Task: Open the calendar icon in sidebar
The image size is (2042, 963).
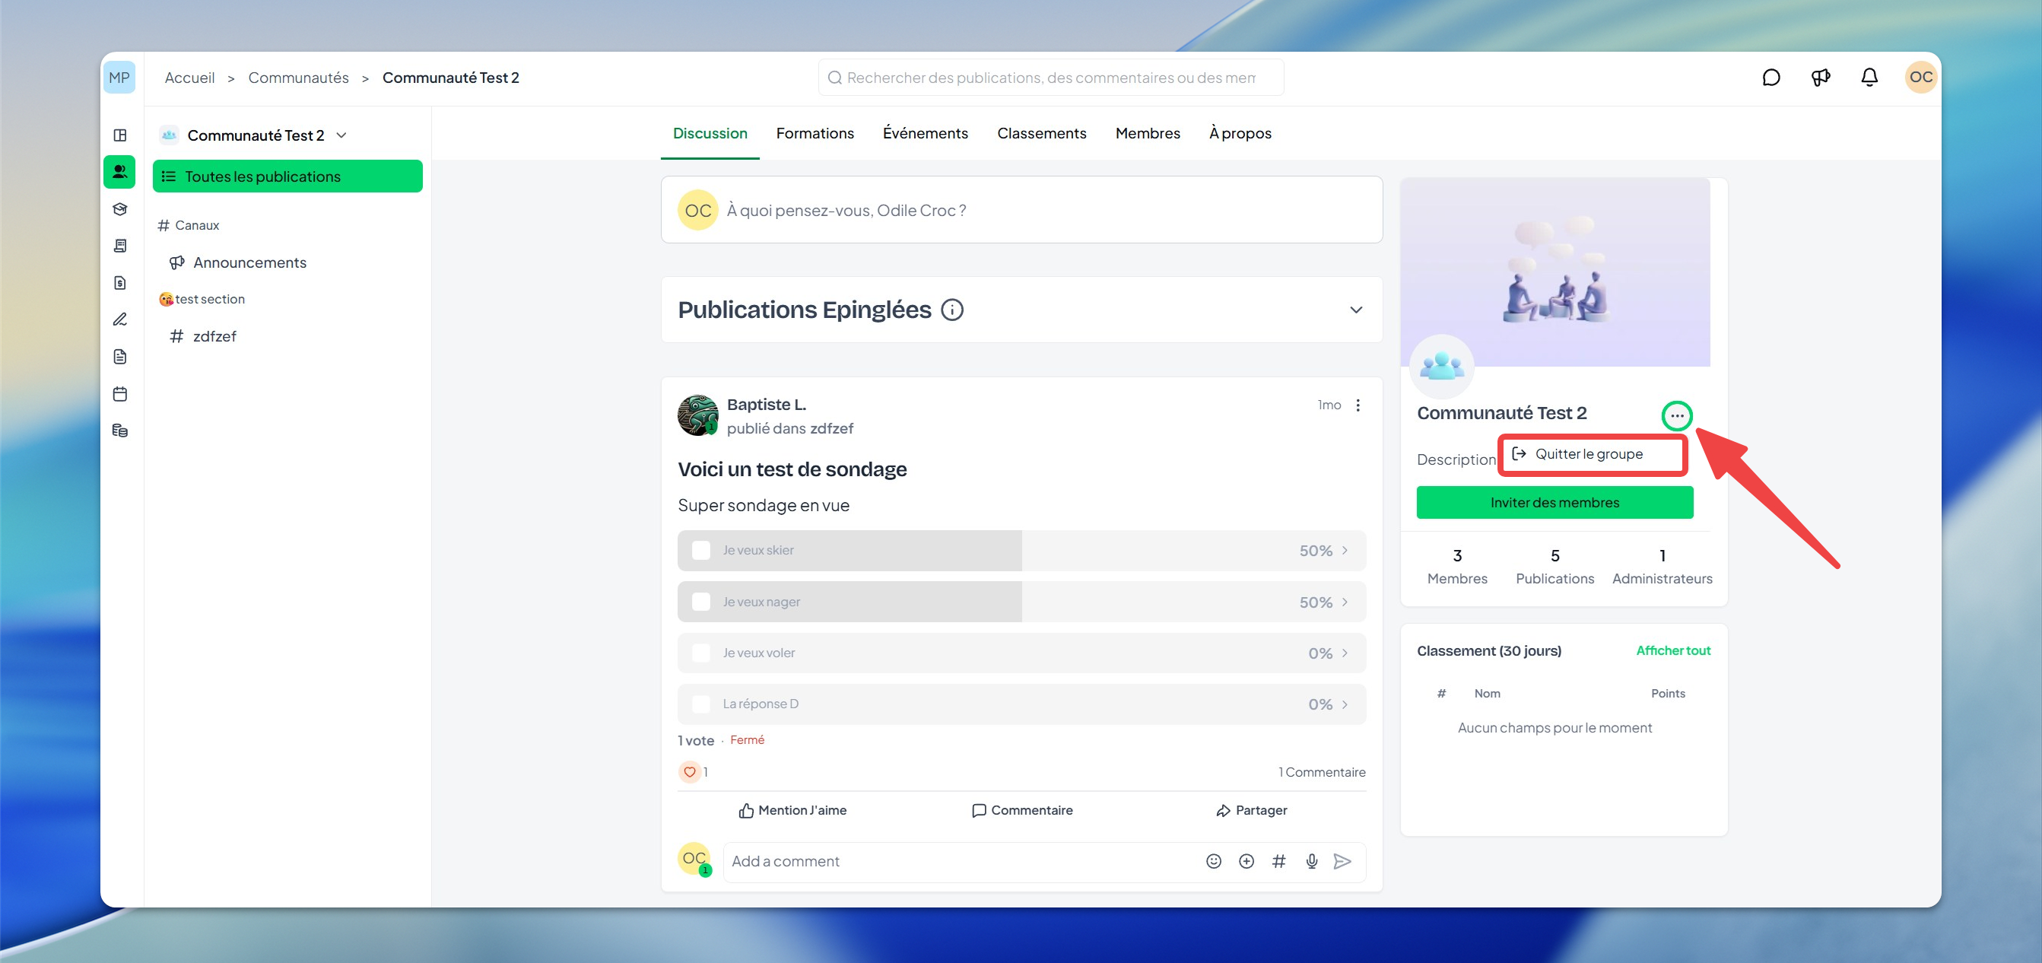Action: [119, 394]
